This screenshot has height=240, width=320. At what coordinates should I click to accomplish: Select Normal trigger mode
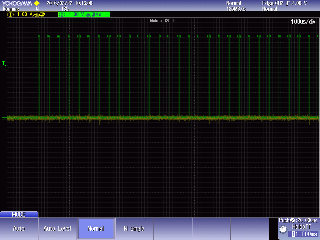point(96,229)
